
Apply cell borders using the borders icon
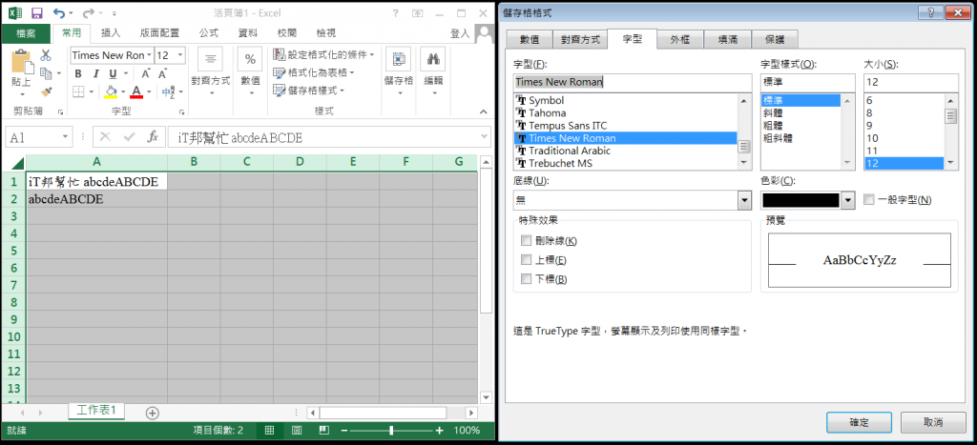(78, 92)
